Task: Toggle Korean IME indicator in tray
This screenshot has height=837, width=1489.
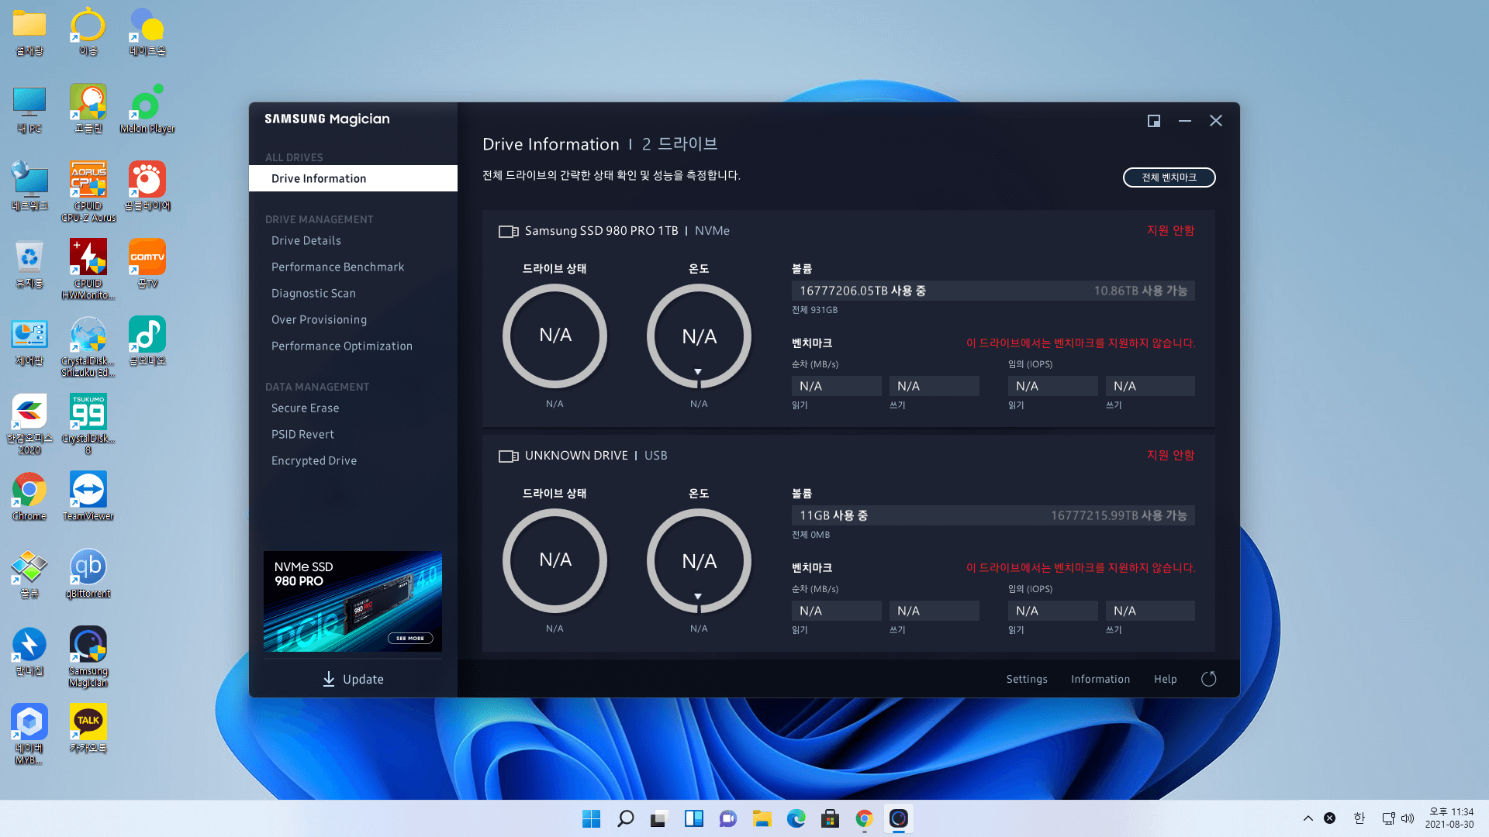Action: coord(1359,818)
